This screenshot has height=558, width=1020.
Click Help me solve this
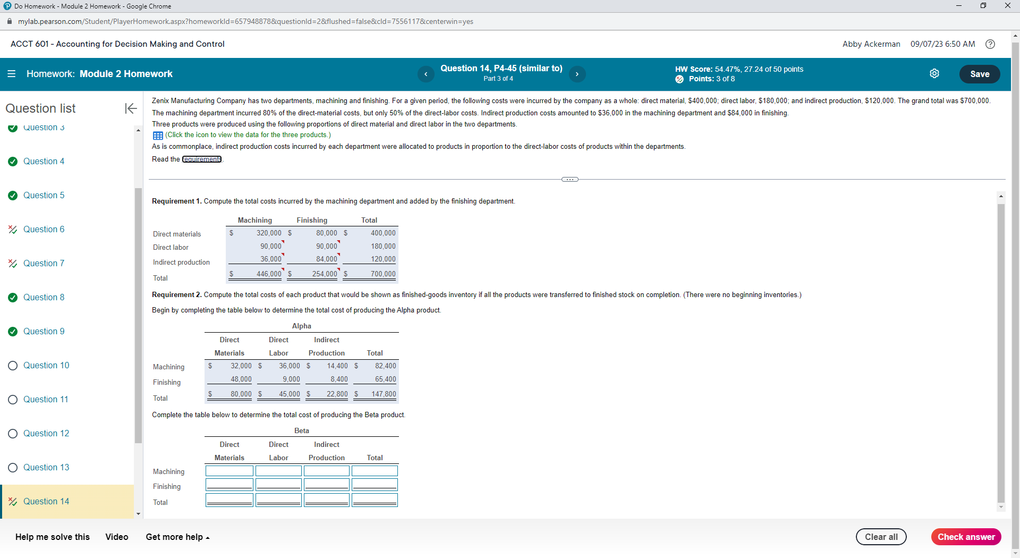53,537
